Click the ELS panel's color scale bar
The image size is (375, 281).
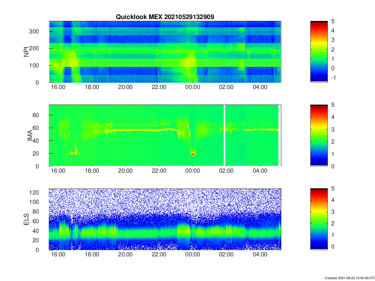tap(319, 219)
